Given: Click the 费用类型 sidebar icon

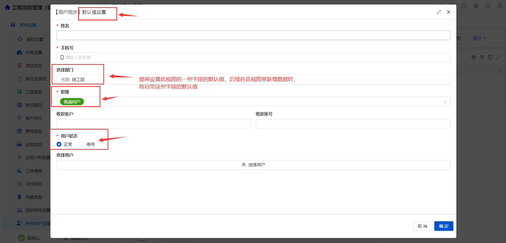Looking at the screenshot, I should (19, 131).
